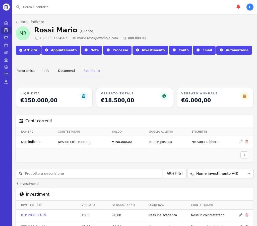257x226 pixels.
Task: Open the bug report sidebar icon
Action: point(6,82)
